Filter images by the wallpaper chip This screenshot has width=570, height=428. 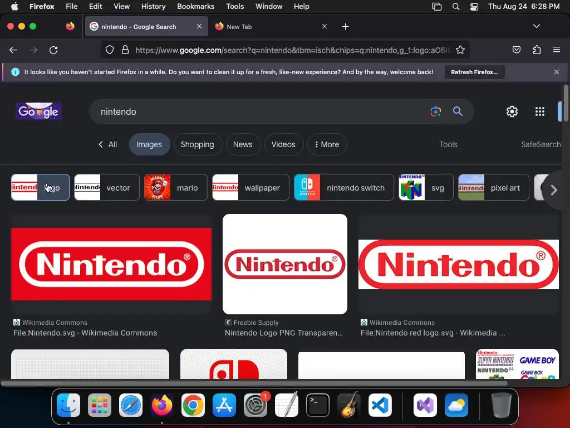pos(250,187)
